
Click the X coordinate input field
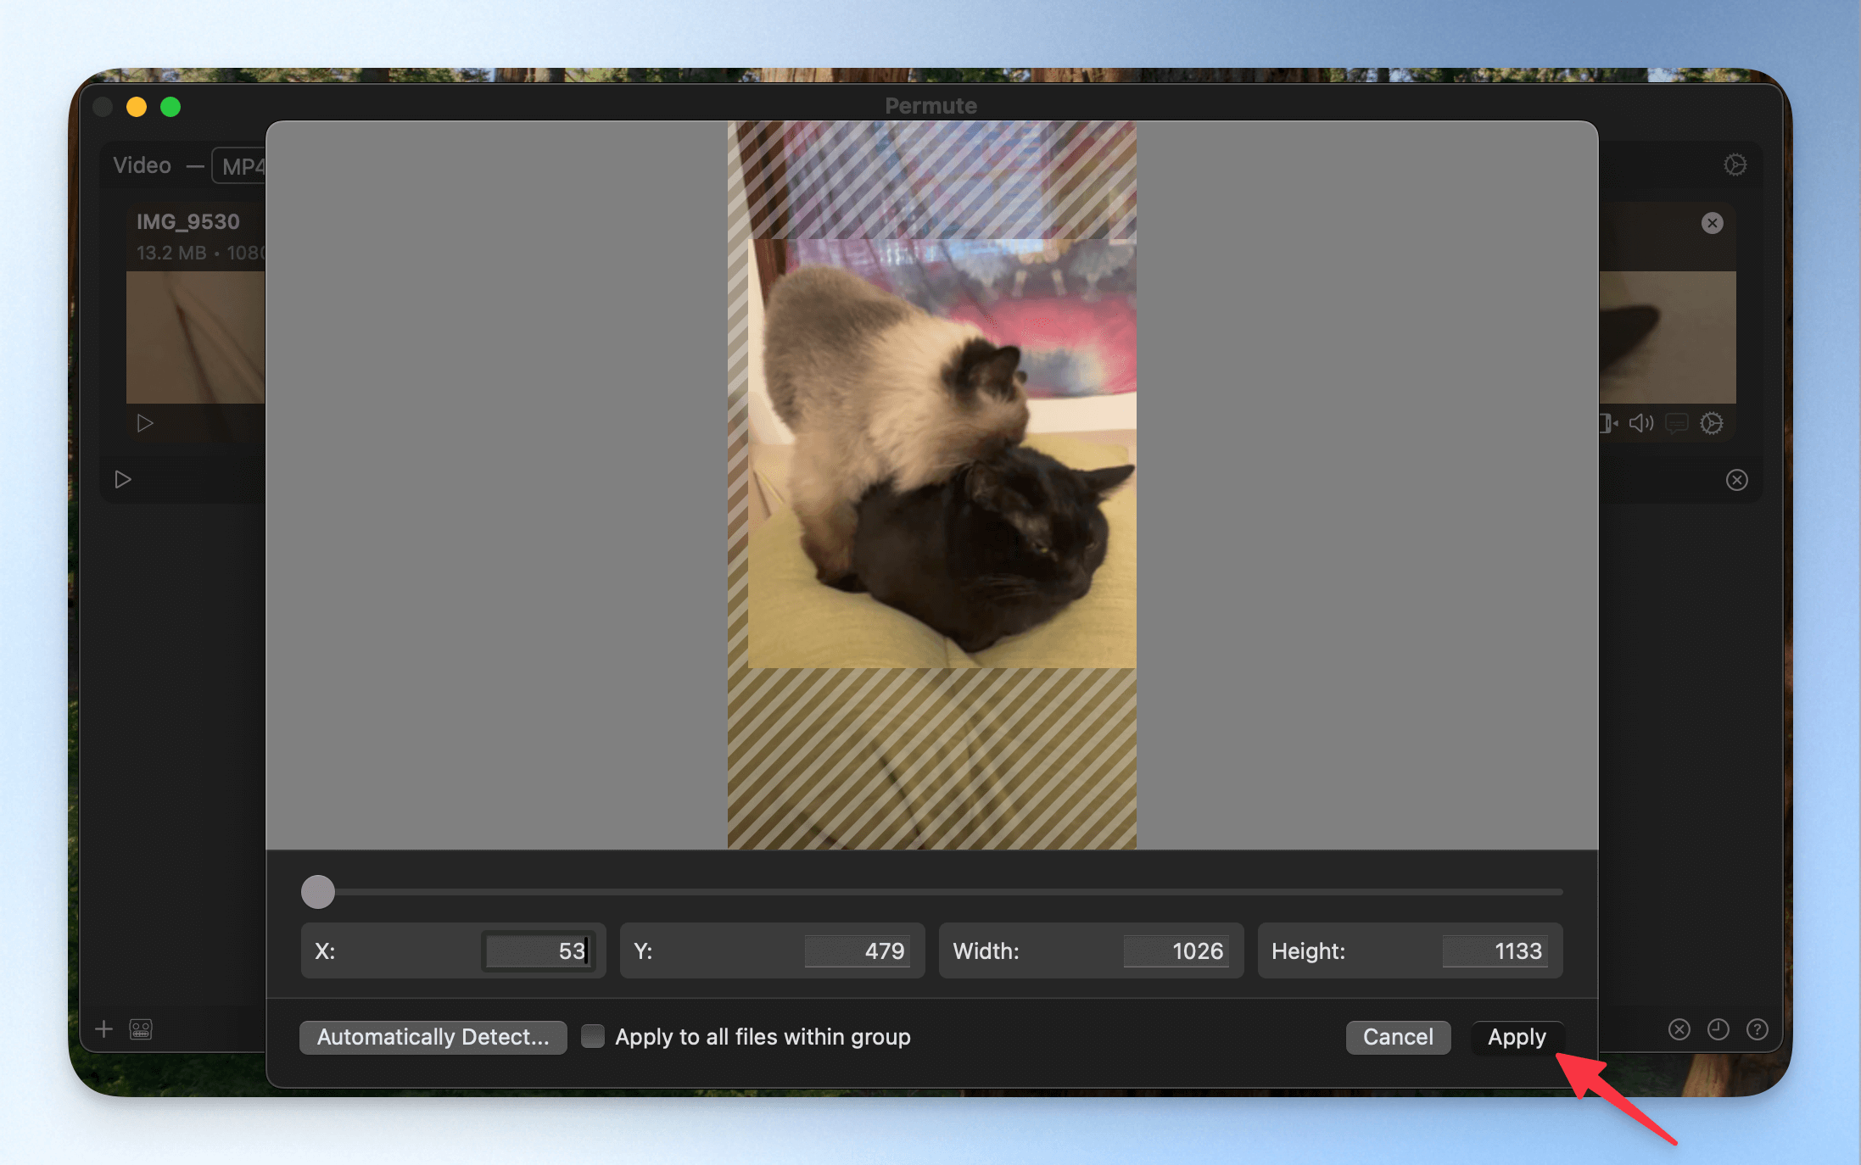[537, 950]
